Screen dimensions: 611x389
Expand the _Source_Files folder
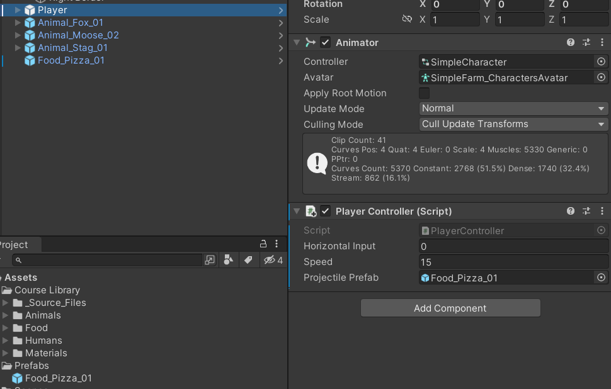pos(5,303)
